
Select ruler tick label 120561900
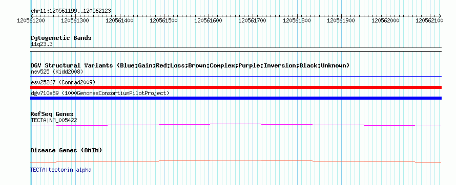341,20
